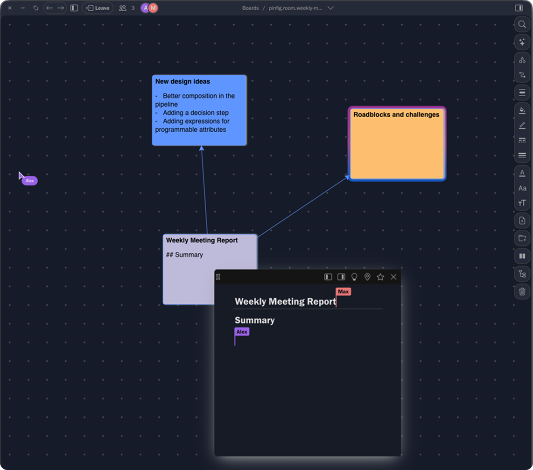Expand the board name dropdown chevron
This screenshot has height=470, width=533.
pos(330,8)
